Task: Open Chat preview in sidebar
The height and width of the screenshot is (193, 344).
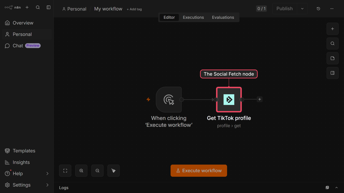Action: [x=27, y=46]
